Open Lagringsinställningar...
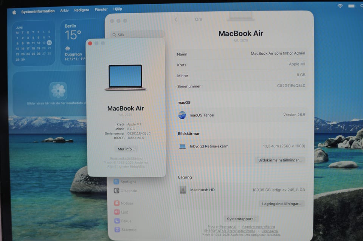 coord(281,204)
